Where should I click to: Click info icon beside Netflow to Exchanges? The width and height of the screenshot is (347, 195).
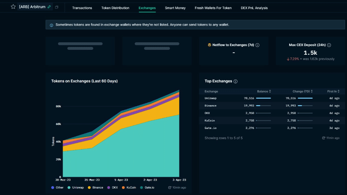click(257, 45)
